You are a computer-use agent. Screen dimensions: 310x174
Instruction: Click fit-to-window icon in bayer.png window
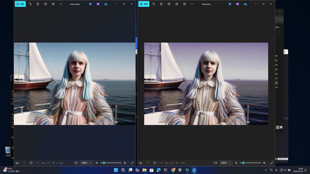pos(215,163)
